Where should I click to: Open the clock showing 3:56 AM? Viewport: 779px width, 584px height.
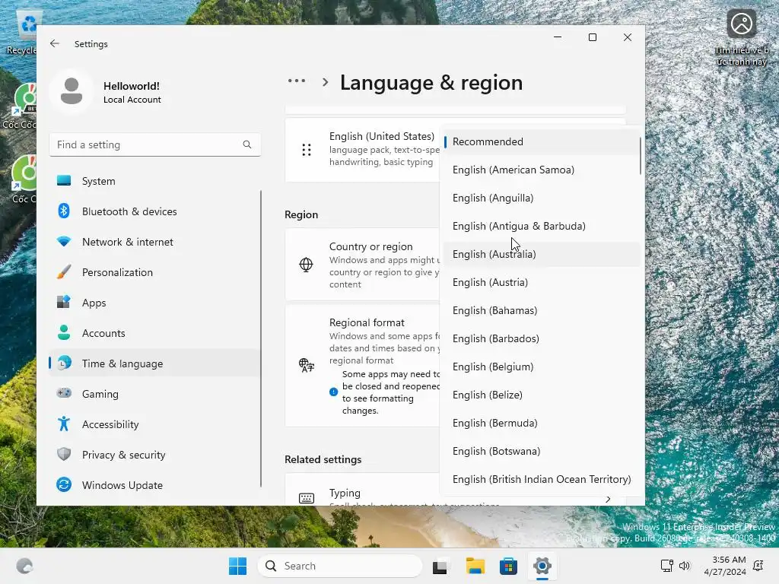tap(725, 566)
